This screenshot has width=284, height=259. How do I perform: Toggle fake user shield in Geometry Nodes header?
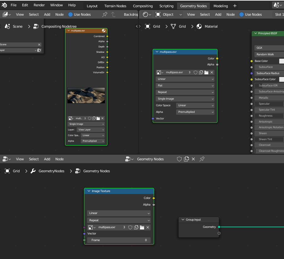pos(179,159)
